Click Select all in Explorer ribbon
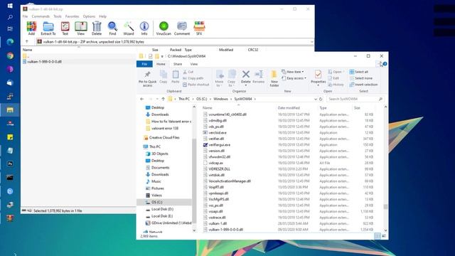 tap(359, 72)
